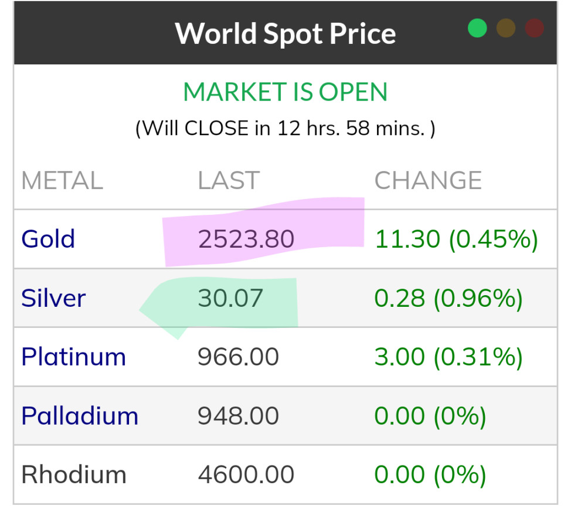
Task: Click the Rhodium last price 4600.00
Action: pos(246,474)
